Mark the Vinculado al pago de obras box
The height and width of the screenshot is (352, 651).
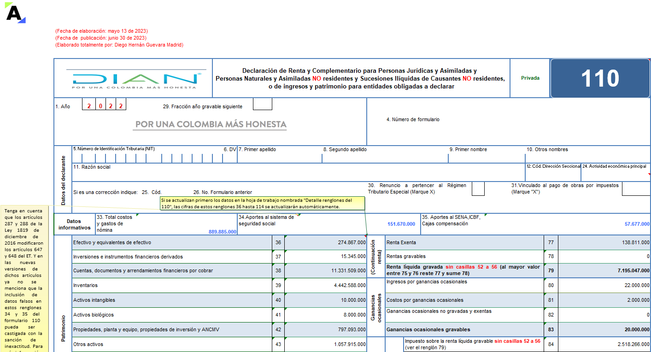click(x=636, y=189)
